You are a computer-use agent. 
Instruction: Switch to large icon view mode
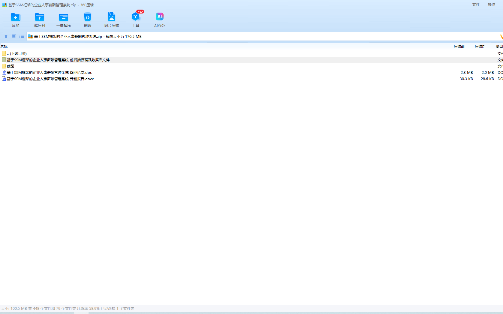click(14, 36)
